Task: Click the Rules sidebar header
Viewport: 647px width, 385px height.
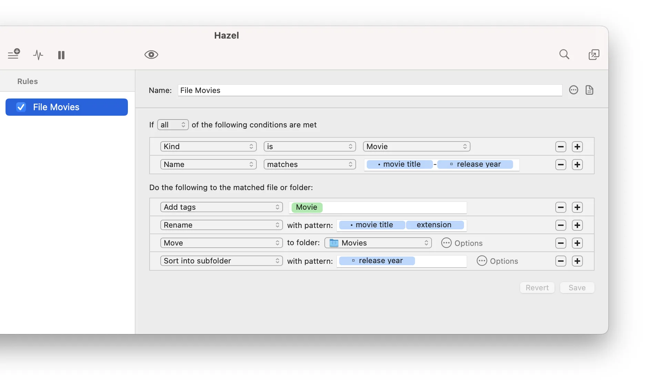Action: [28, 81]
